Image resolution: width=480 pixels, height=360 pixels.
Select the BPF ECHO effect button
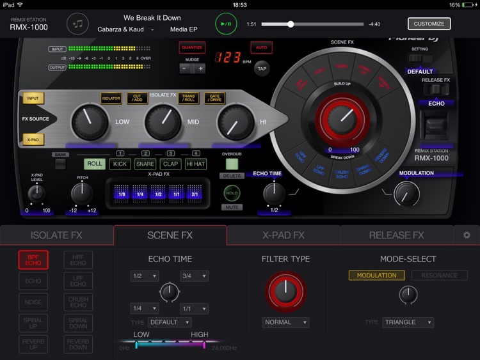[33, 260]
